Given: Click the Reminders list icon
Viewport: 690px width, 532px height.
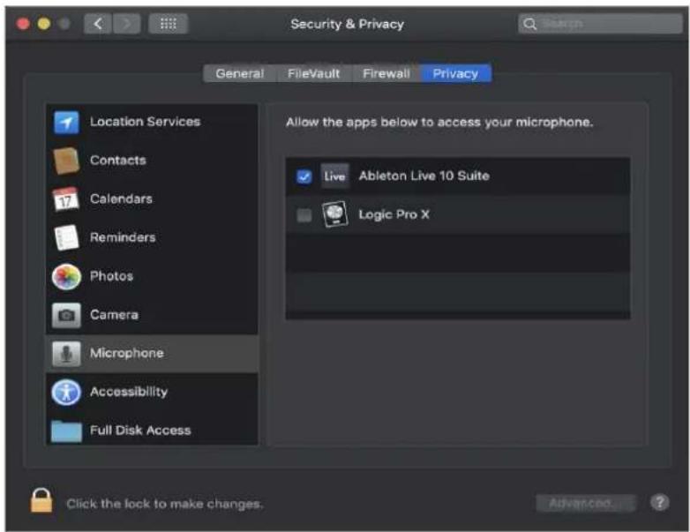Looking at the screenshot, I should [66, 237].
